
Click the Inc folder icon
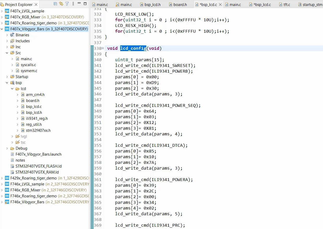pyautogui.click(x=12, y=47)
